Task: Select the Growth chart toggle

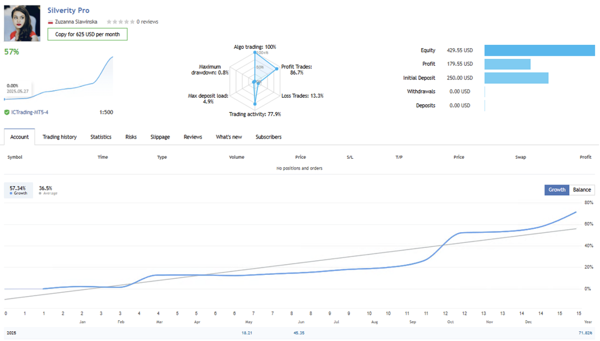Action: point(557,190)
